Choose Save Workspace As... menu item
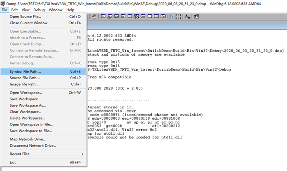This screenshot has width=287, height=171. point(43,106)
